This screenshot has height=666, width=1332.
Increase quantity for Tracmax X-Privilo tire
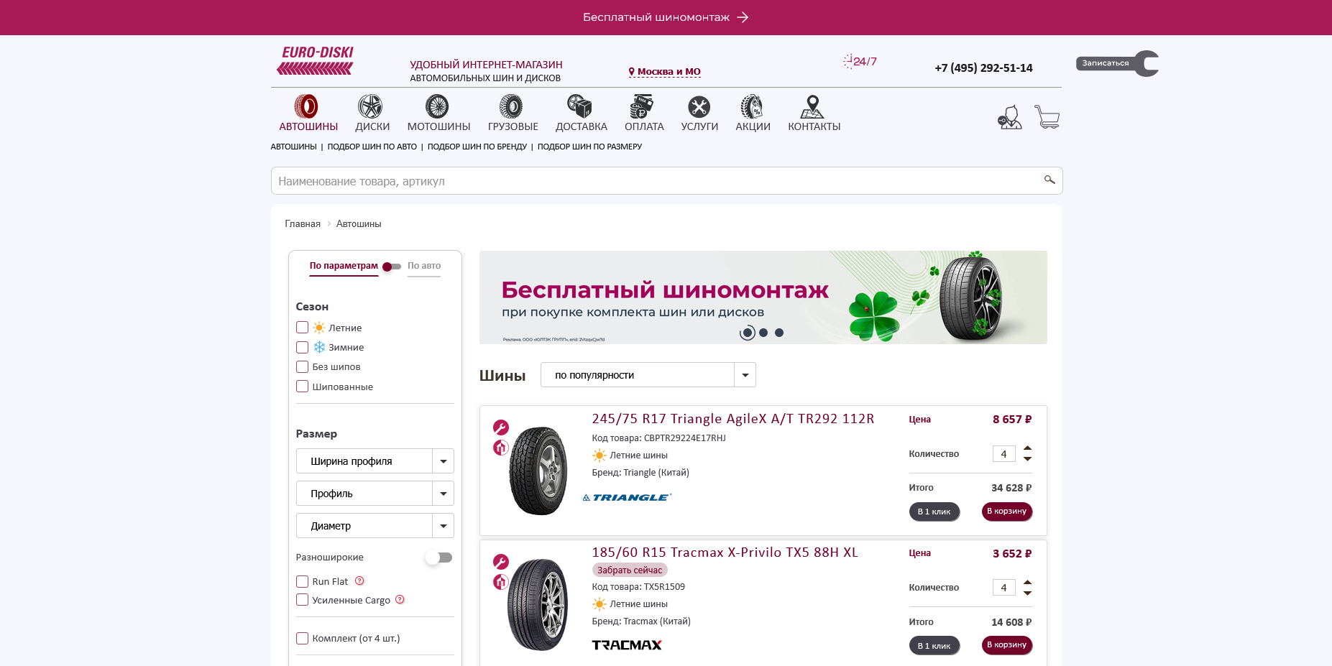point(1028,583)
